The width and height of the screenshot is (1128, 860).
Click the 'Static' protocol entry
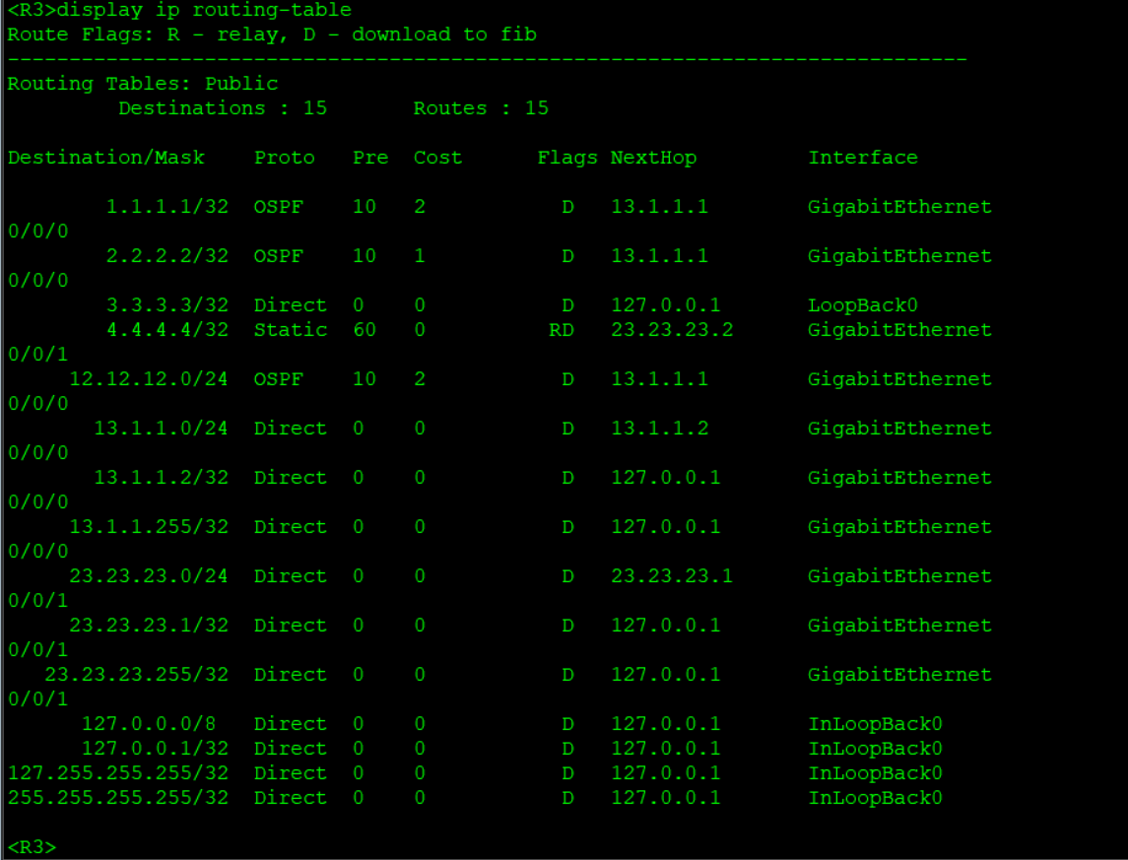tap(291, 330)
